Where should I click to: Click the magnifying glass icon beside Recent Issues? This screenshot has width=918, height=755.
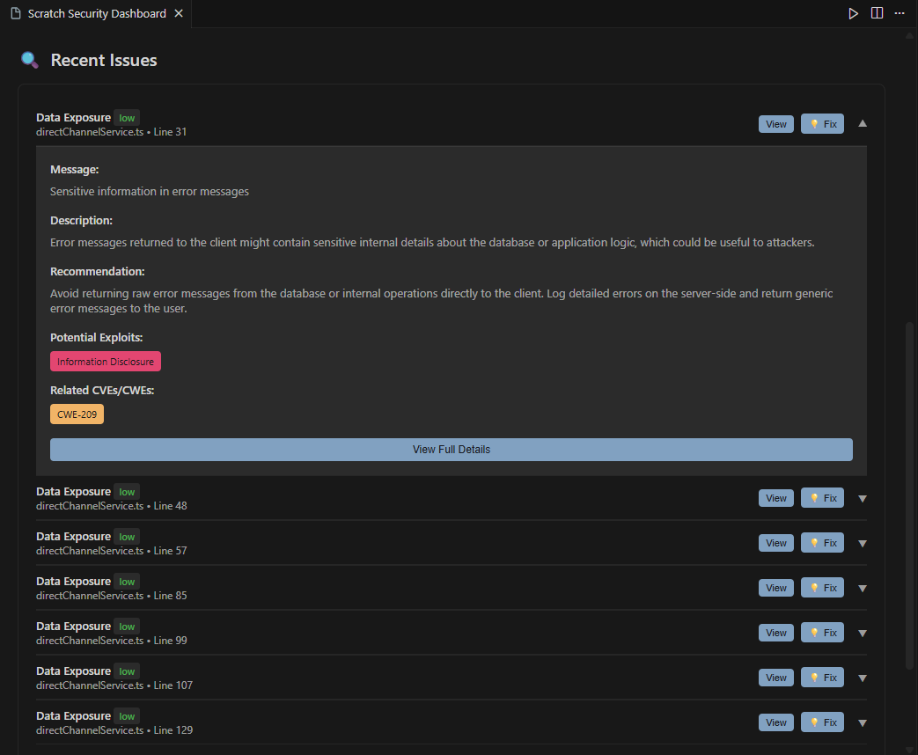(27, 59)
